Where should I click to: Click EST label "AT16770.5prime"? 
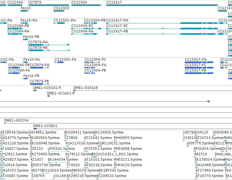[209, 176]
